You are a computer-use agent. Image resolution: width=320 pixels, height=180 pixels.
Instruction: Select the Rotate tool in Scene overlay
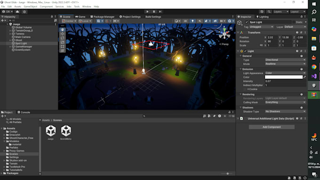pyautogui.click(x=63, y=38)
